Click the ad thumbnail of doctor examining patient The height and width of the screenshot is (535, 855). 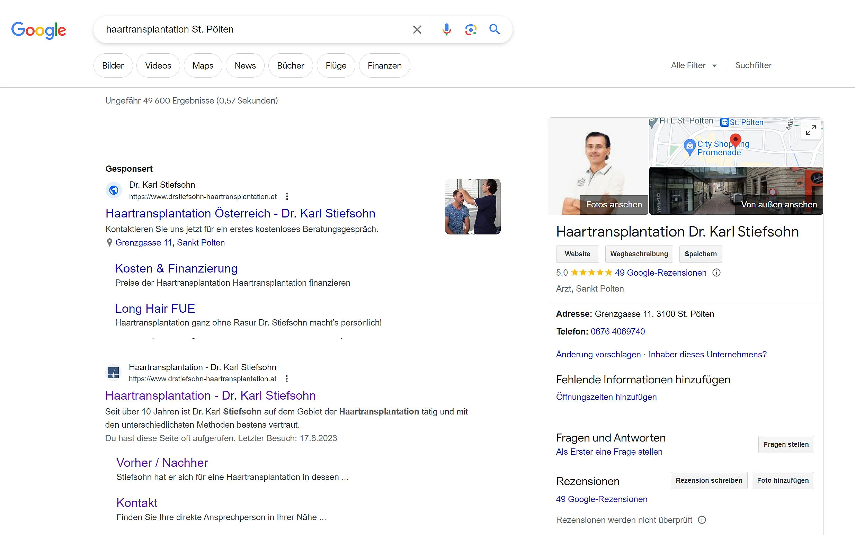(x=473, y=206)
